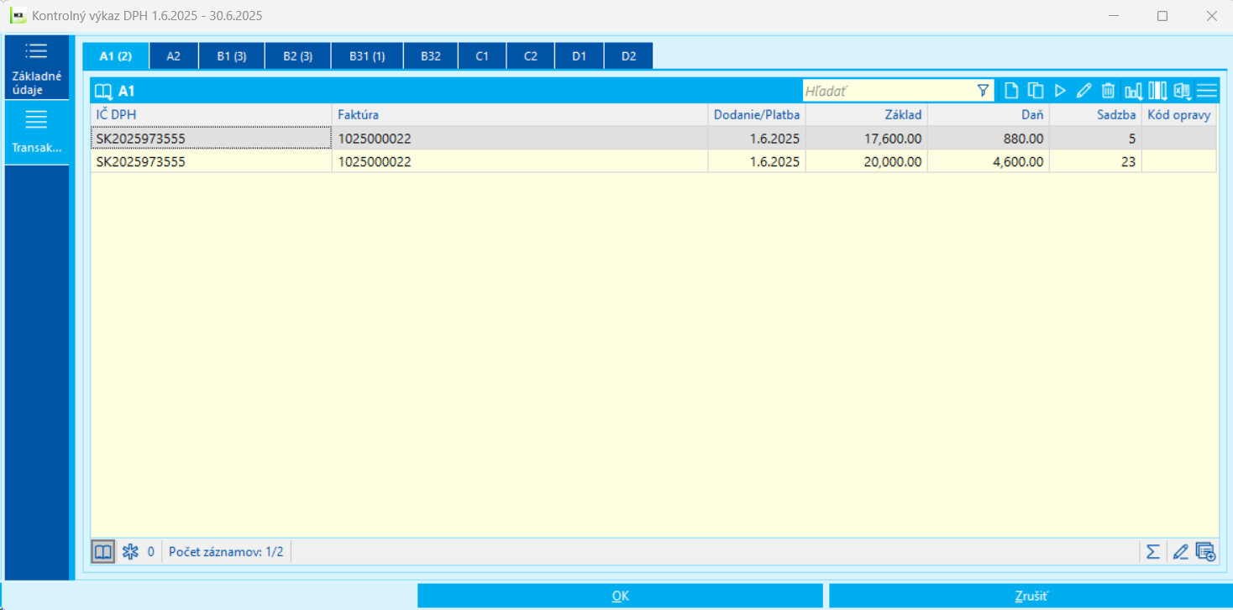Click the sum (Σ) icon in the status bar
1233x610 pixels.
tap(1153, 552)
